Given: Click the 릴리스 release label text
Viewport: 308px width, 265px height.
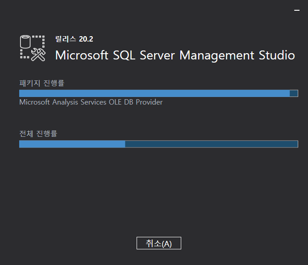Looking at the screenshot, I should [x=65, y=39].
